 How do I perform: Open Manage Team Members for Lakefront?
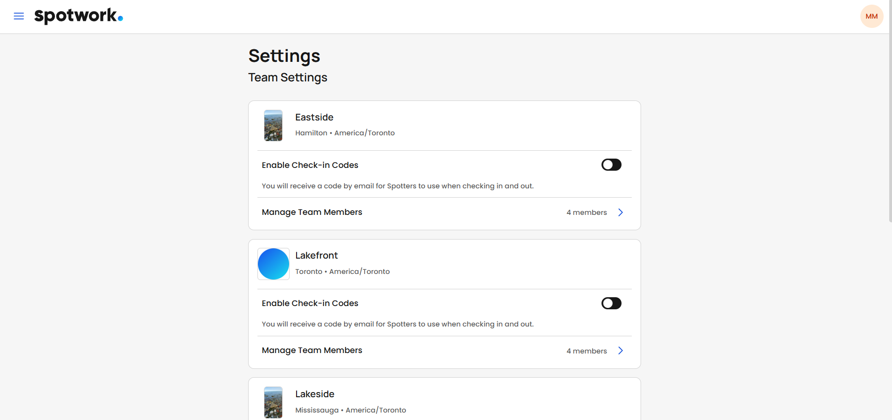[x=312, y=350]
